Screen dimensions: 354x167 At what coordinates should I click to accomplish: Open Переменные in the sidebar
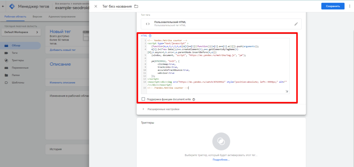[20, 68]
